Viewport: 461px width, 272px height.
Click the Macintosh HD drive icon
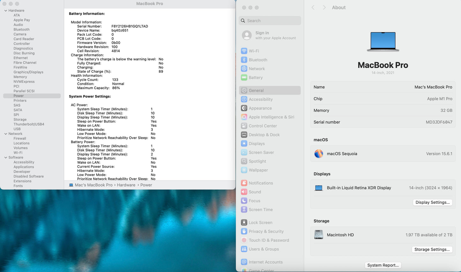click(319, 235)
